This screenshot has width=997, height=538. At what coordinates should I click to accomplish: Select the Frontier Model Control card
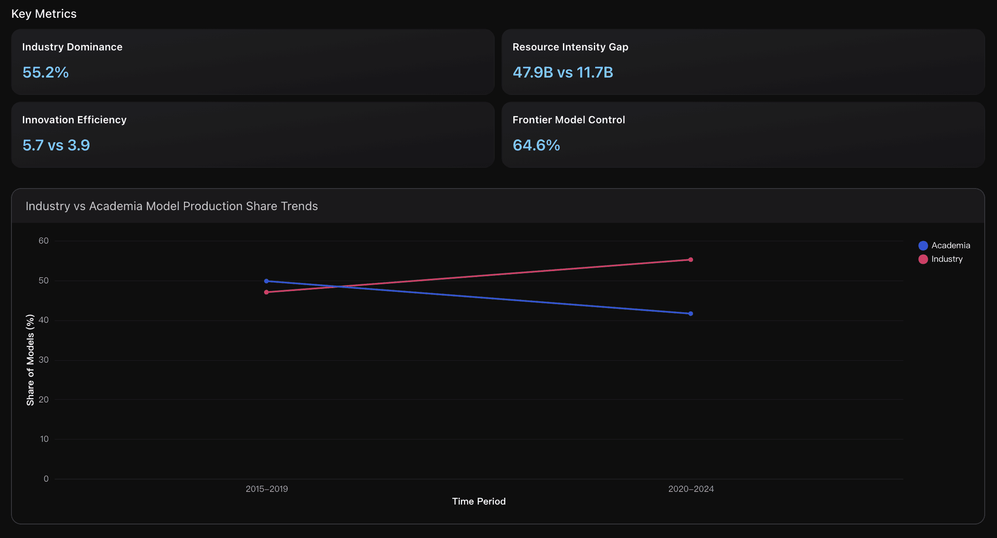(743, 135)
